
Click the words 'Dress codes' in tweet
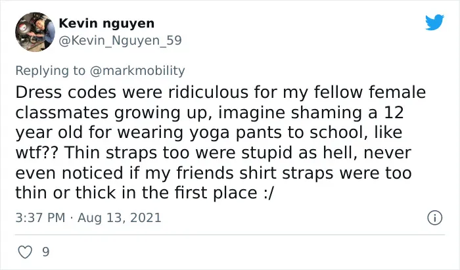tap(66, 92)
